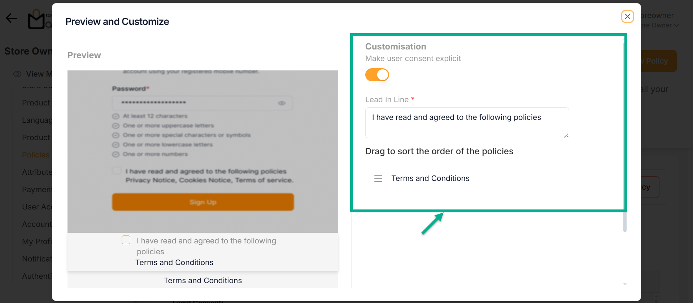The height and width of the screenshot is (303, 693).
Task: Disable the 'Make user consent explicit' toggle
Action: click(x=377, y=75)
